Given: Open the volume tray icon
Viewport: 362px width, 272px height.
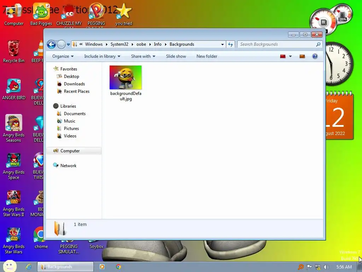Looking at the screenshot, I should [326, 267].
